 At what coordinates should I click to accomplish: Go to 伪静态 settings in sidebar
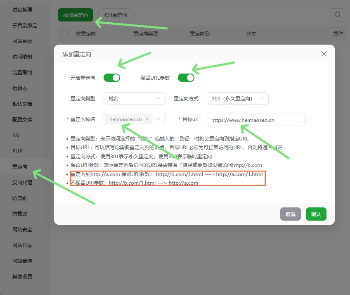[x=20, y=88]
